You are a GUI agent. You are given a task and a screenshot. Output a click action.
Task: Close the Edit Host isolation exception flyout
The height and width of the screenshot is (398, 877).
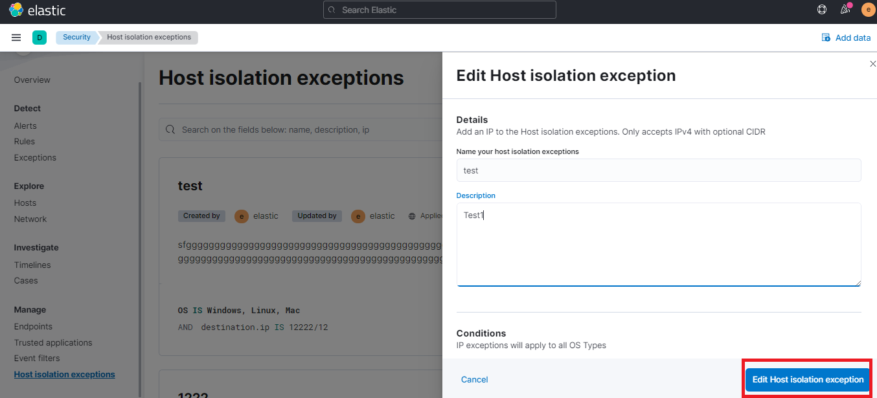tap(872, 63)
